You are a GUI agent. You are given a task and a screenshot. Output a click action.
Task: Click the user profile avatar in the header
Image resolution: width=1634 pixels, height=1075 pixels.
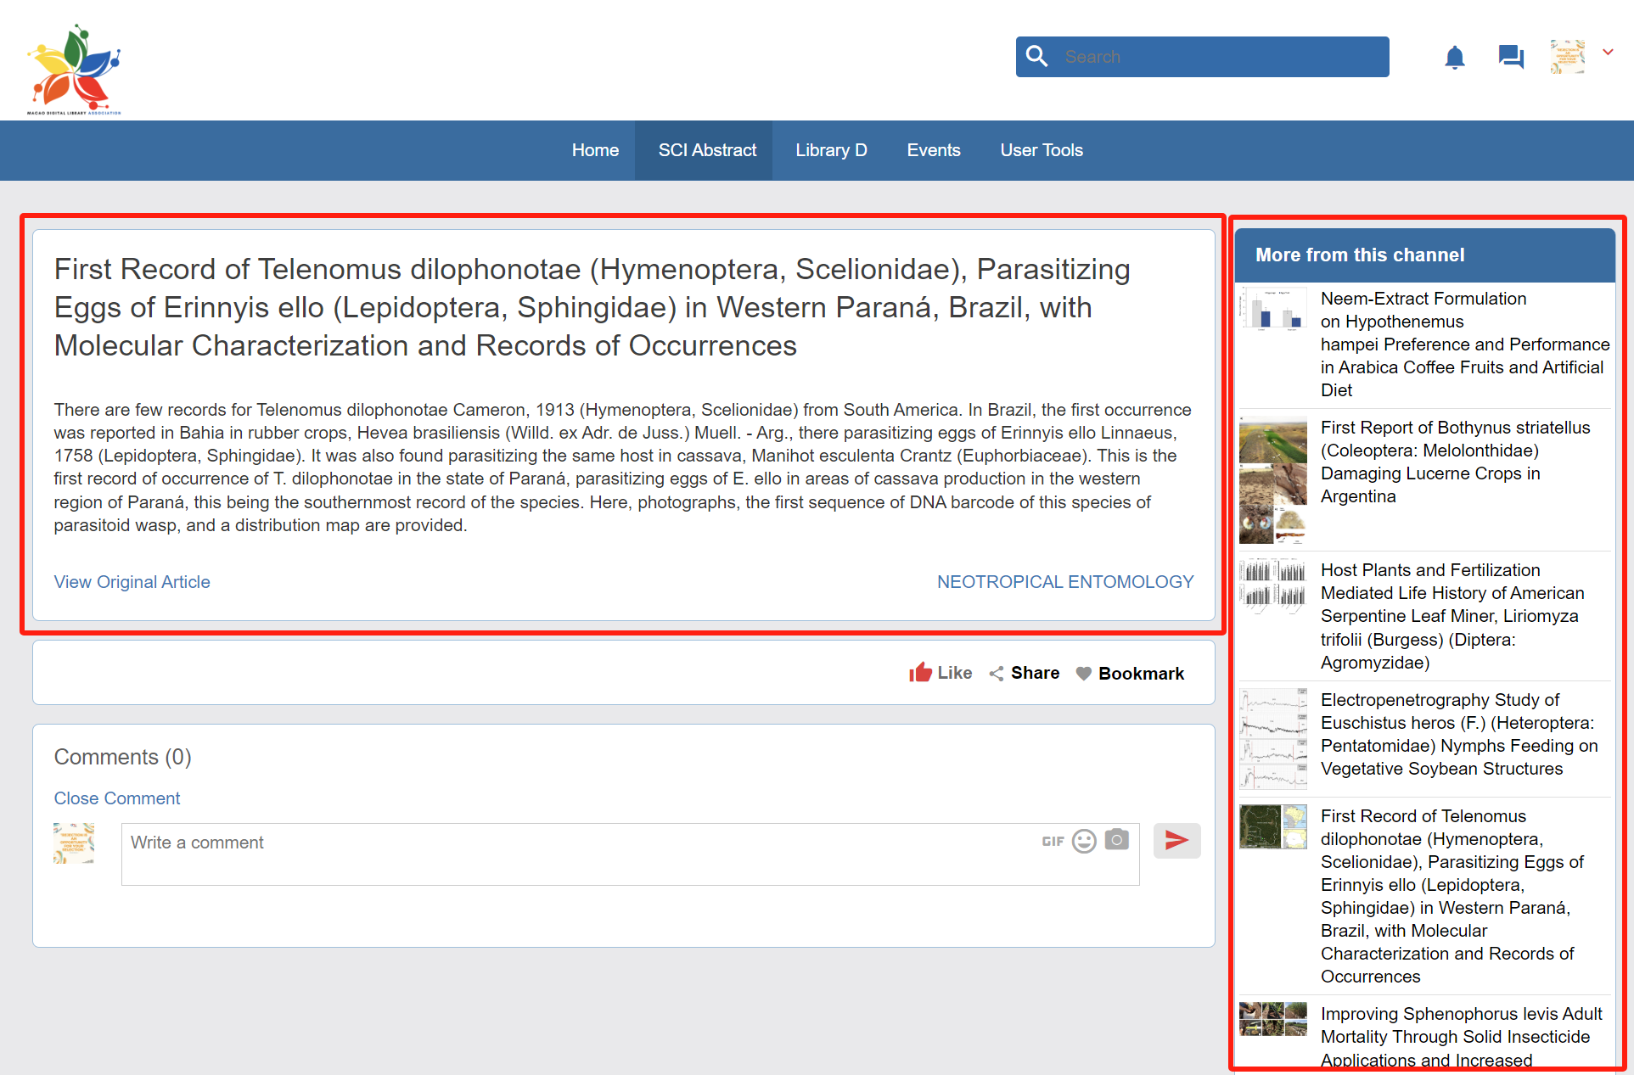coord(1567,57)
